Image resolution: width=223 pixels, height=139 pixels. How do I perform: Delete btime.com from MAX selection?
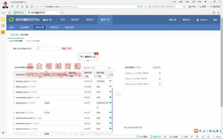(x=160, y=78)
